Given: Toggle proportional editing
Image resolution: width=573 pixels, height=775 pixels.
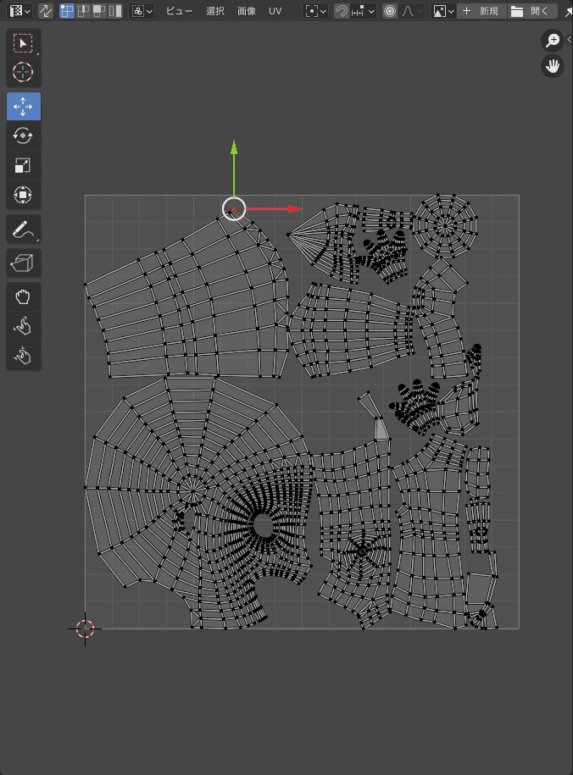Looking at the screenshot, I should [390, 11].
